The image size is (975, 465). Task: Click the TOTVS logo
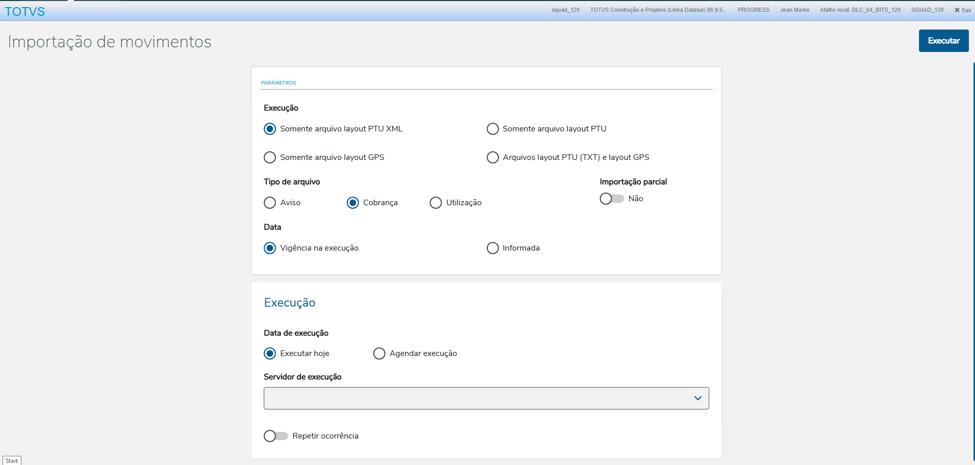(25, 11)
